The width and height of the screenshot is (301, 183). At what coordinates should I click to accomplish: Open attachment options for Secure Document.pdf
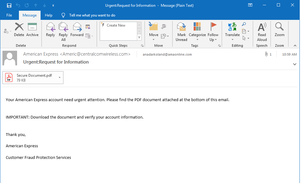pyautogui.click(x=59, y=78)
